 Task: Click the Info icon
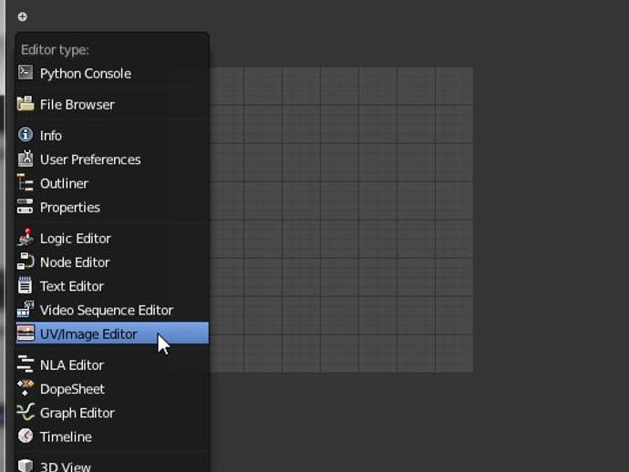tap(26, 135)
